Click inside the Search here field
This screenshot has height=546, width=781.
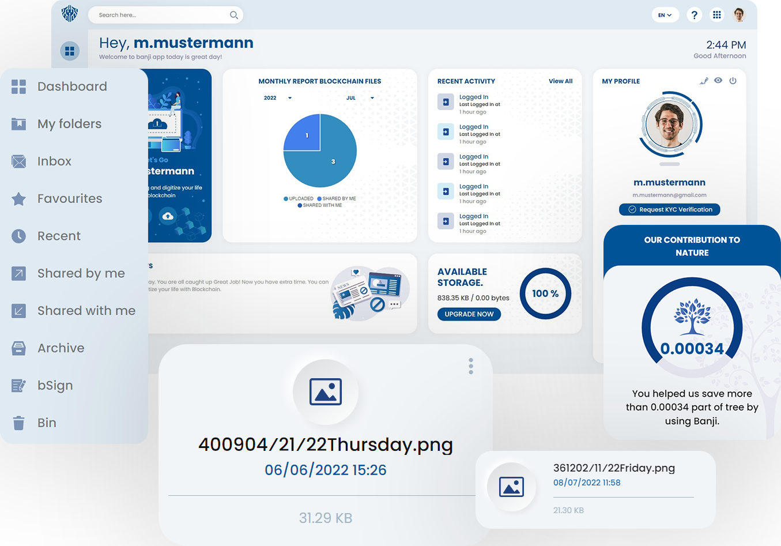pos(165,15)
